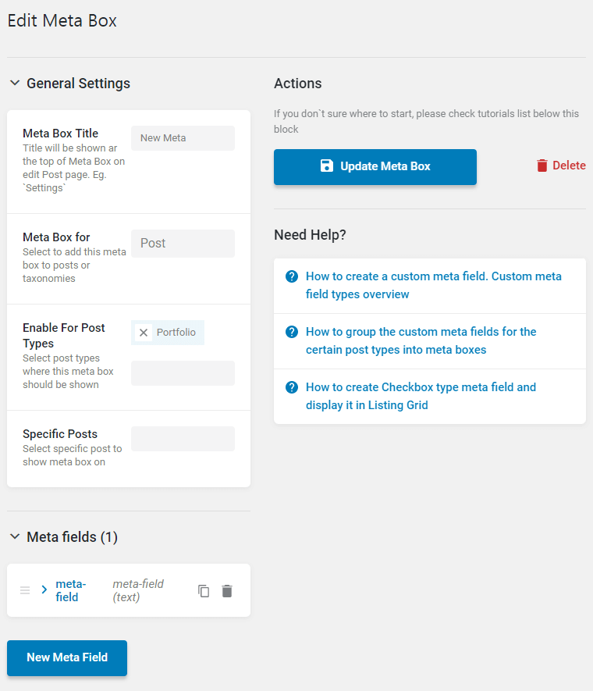The height and width of the screenshot is (691, 593).
Task: Click the New Meta Field button
Action: 67,657
